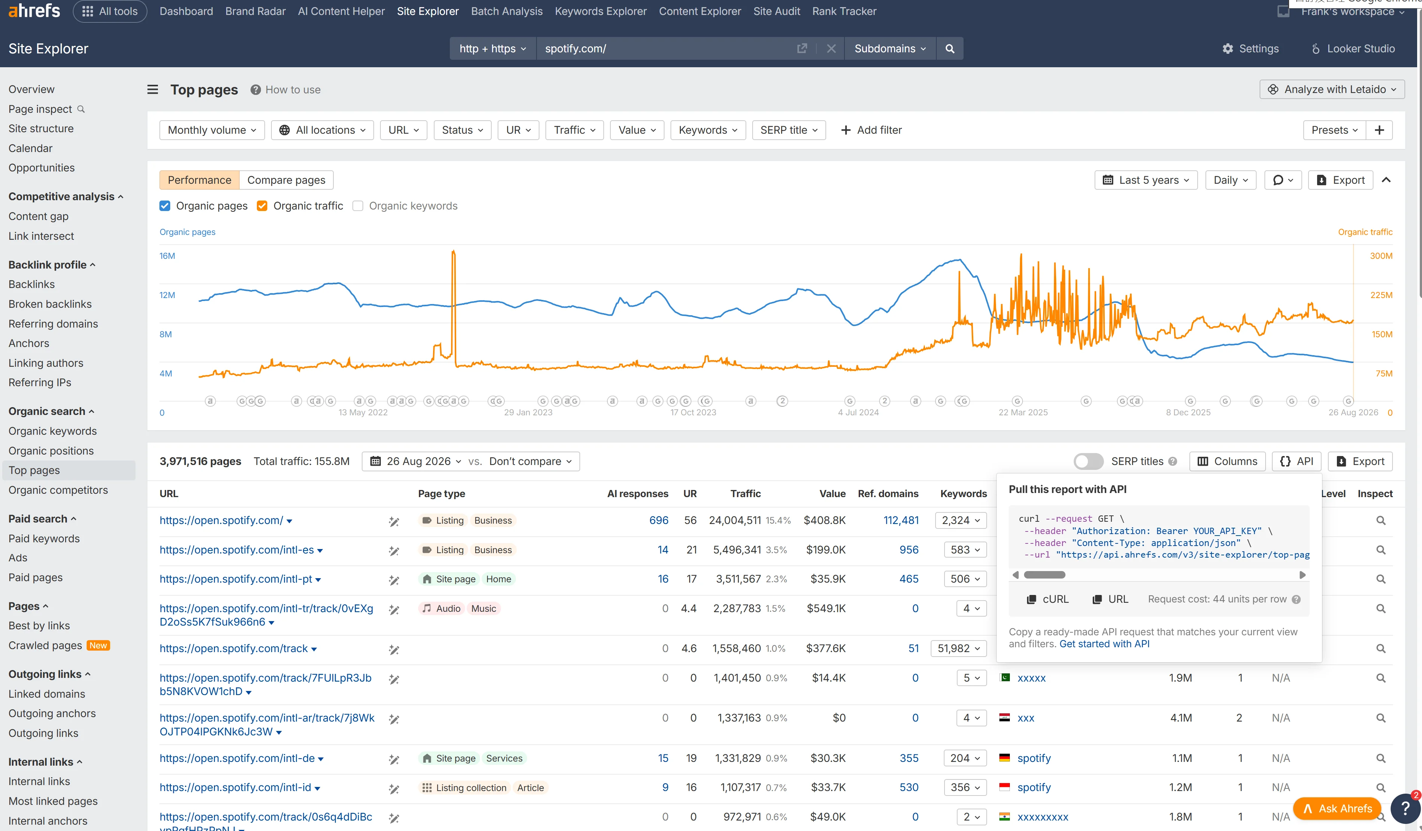Open Looker Studio link
Screen dimensions: 1422x831
point(1353,49)
